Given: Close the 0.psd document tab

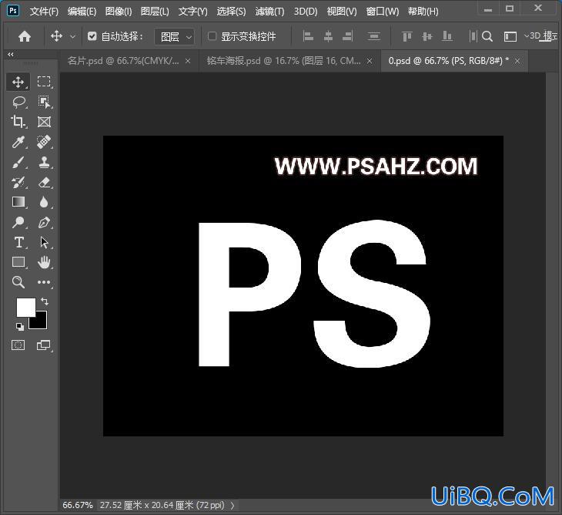Looking at the screenshot, I should pos(517,62).
